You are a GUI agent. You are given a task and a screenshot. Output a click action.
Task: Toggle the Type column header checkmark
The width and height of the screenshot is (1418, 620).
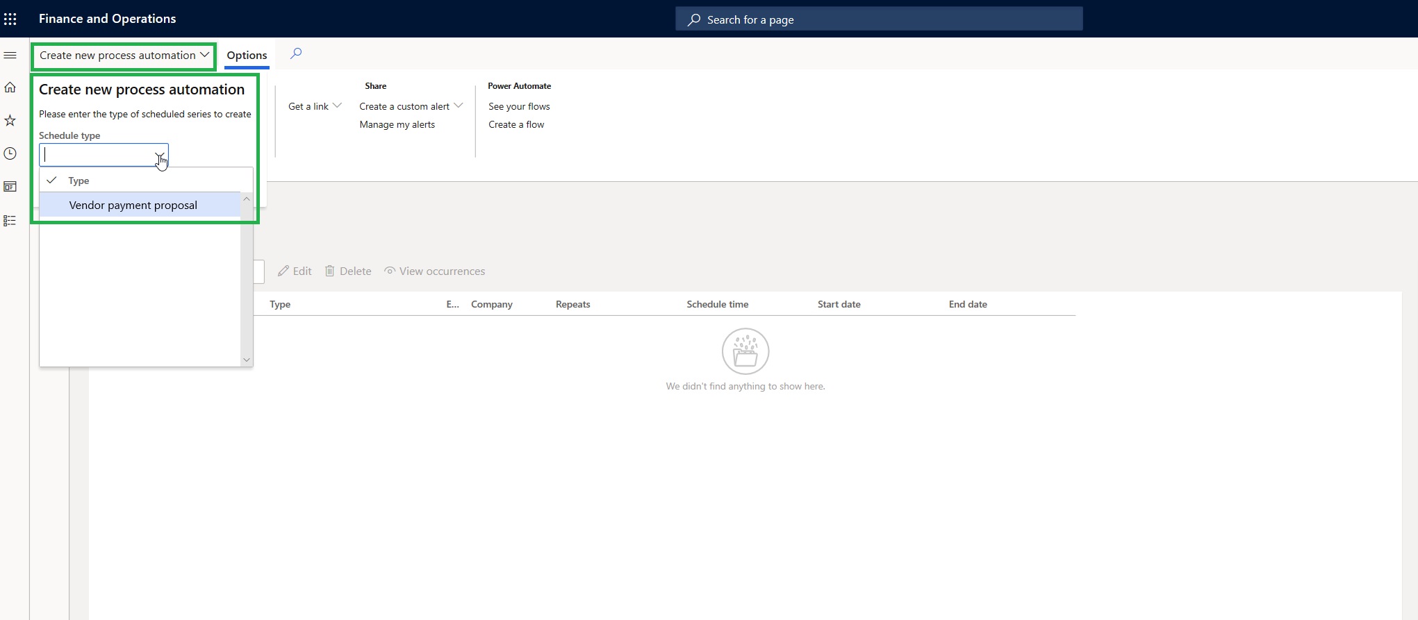[51, 180]
